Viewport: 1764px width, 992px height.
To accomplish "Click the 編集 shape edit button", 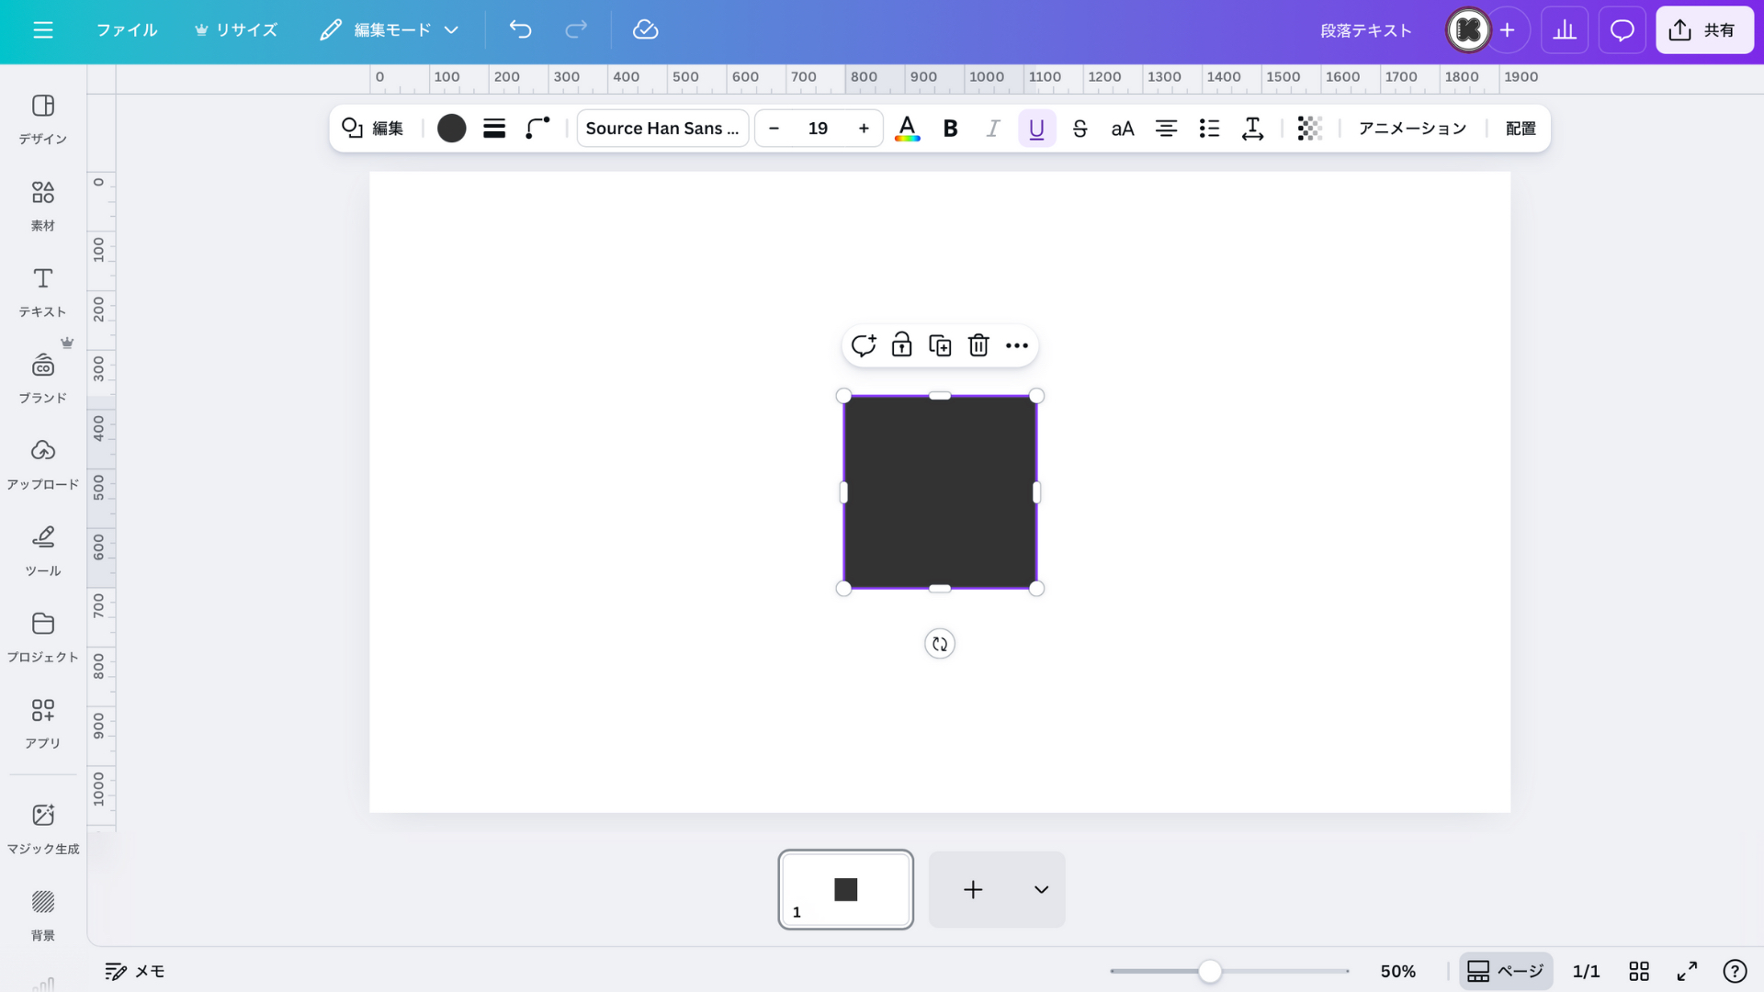I will tap(373, 129).
